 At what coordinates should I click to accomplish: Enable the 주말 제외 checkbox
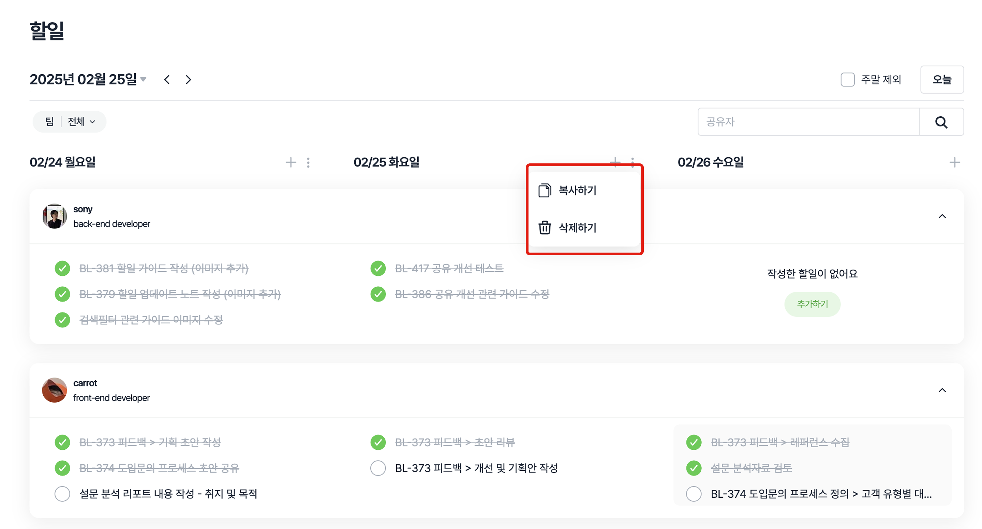click(x=847, y=80)
